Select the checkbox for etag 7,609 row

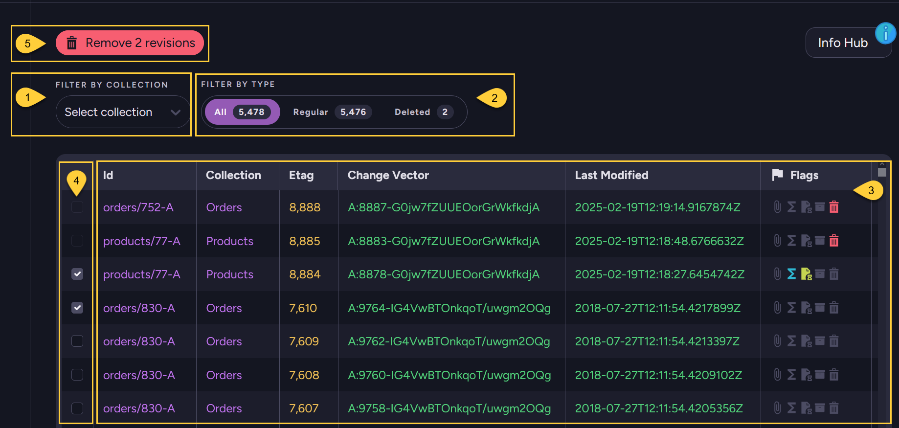pos(77,341)
